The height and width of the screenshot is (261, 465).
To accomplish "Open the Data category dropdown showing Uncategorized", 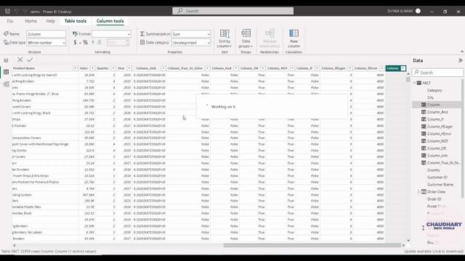I will pos(191,43).
